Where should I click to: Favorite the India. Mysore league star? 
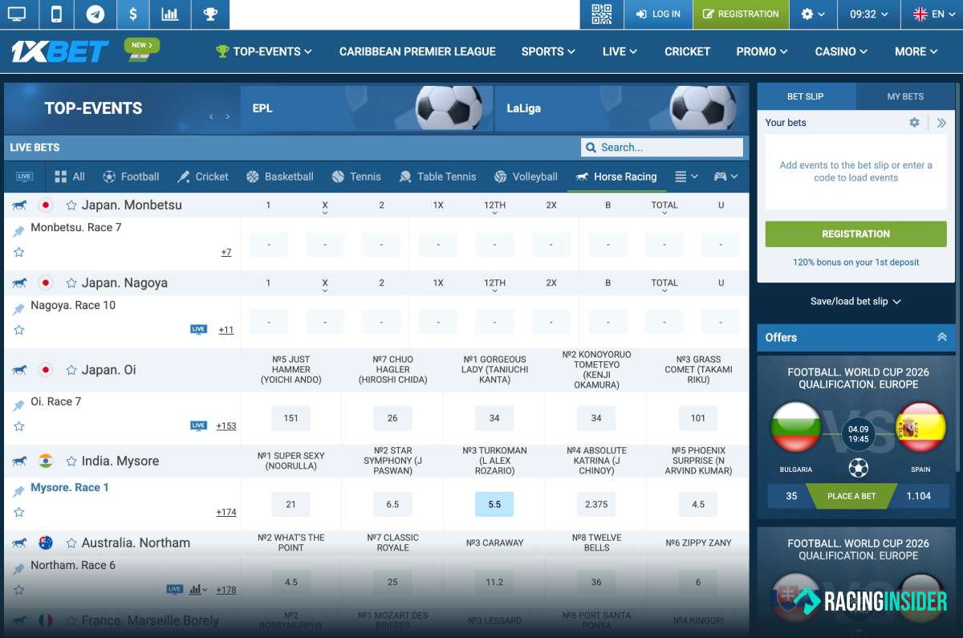tap(71, 461)
